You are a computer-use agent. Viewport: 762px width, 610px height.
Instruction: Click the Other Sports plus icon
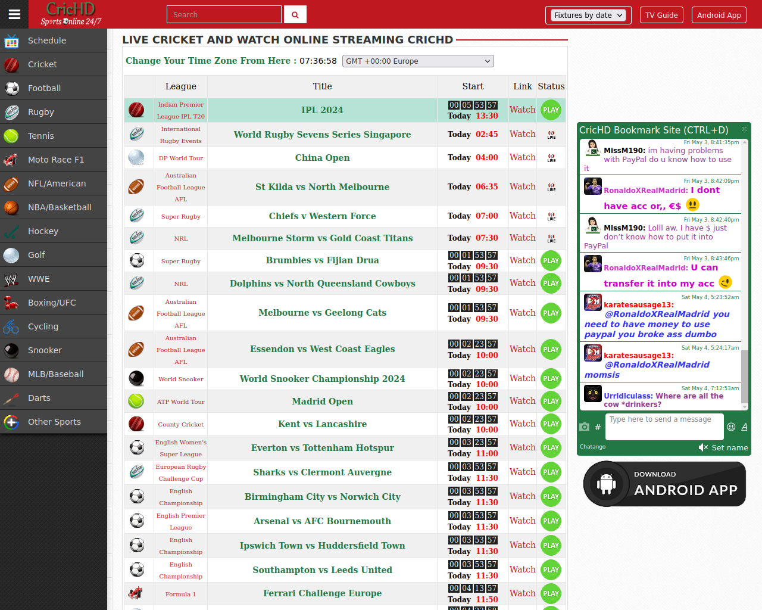[x=12, y=422]
